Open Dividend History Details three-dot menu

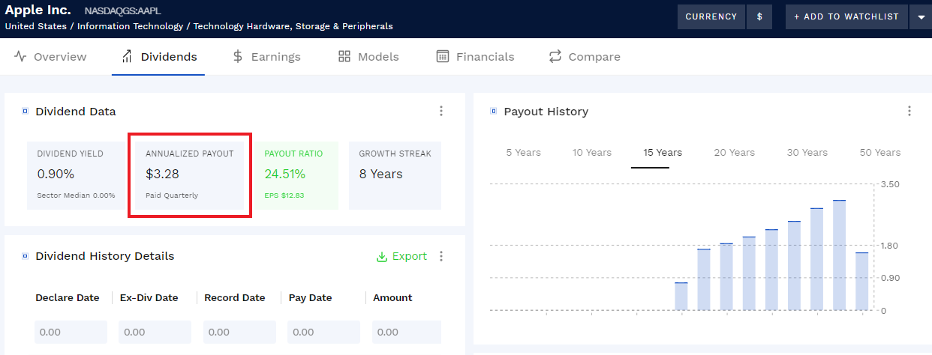[441, 256]
